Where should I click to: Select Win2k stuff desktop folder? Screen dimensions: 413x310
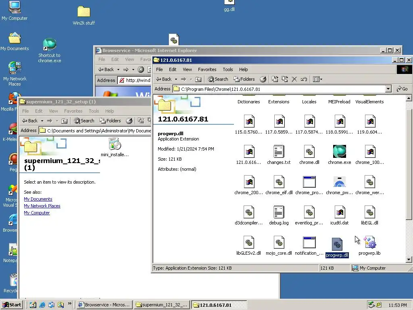84,16
